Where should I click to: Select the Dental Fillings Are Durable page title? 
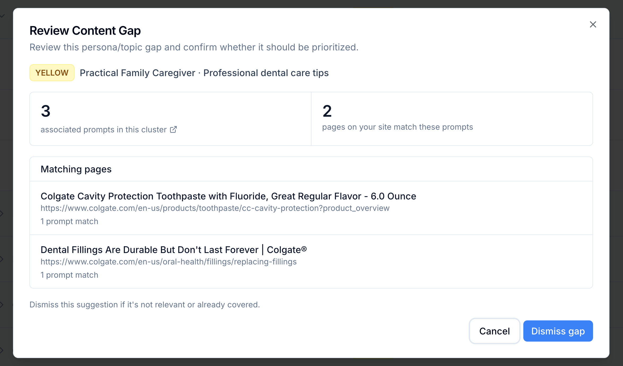point(173,250)
